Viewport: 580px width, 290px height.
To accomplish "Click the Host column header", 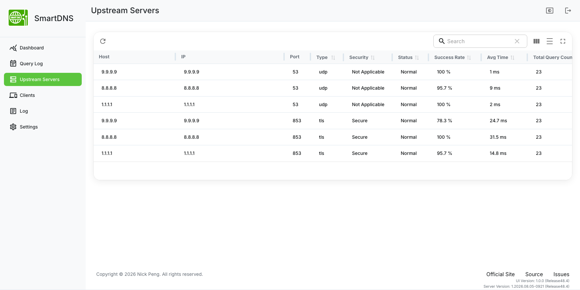I will click(104, 57).
